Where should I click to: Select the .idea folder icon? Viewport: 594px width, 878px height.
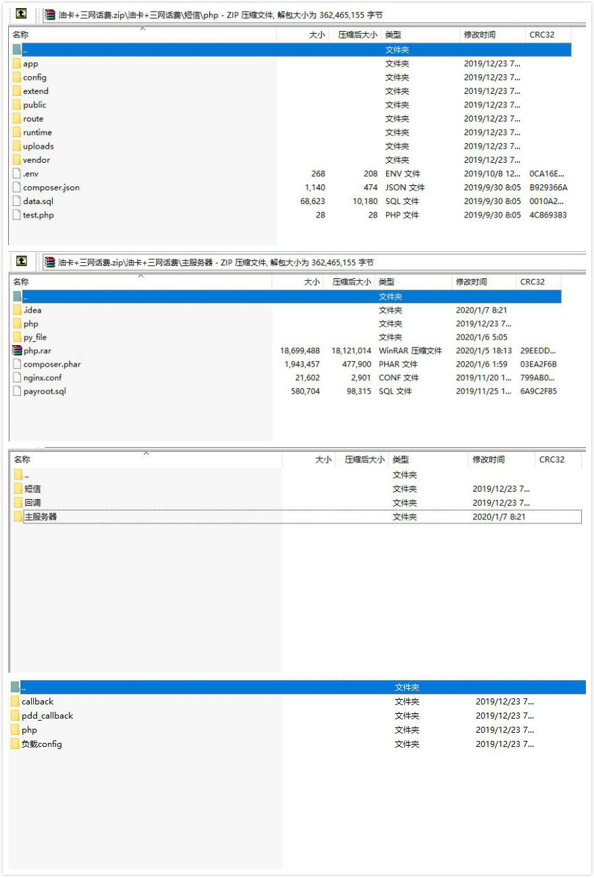[x=18, y=310]
